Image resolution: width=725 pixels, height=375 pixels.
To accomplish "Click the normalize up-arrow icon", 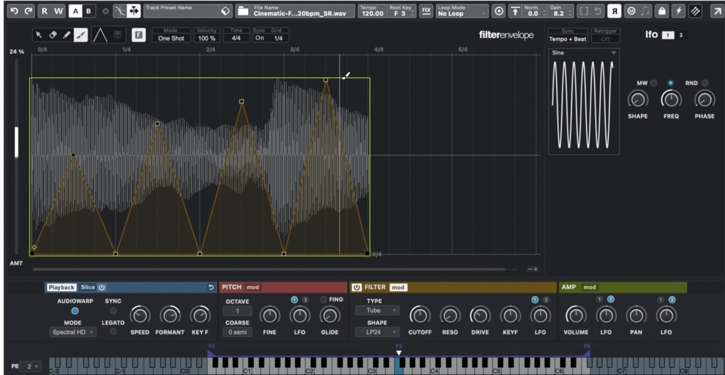I will tap(515, 11).
